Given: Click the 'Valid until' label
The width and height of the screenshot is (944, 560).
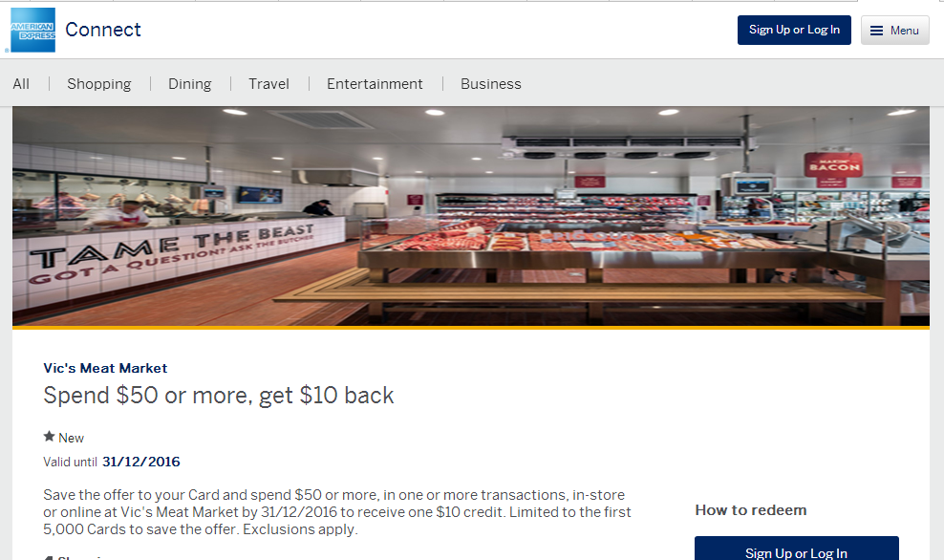Looking at the screenshot, I should pos(70,462).
